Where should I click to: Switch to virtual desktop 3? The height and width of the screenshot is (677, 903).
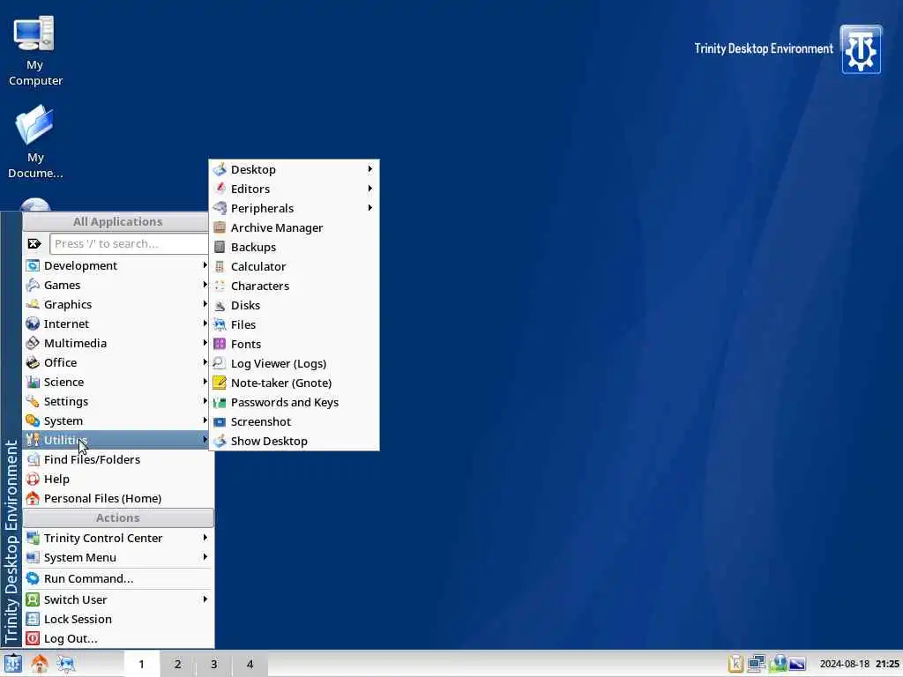[x=213, y=664]
